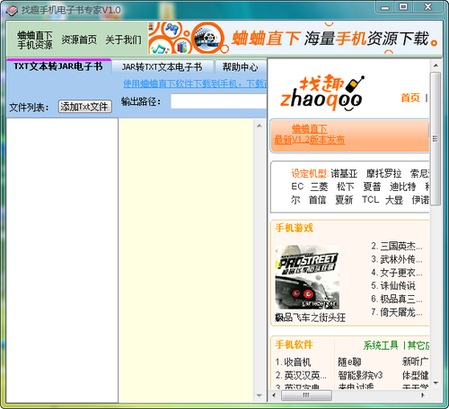
Task: Open 蛐蛐直下 orange banner link
Action: coord(309,129)
